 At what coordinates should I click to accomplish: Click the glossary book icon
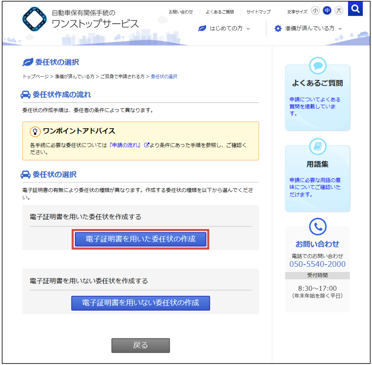tap(318, 146)
